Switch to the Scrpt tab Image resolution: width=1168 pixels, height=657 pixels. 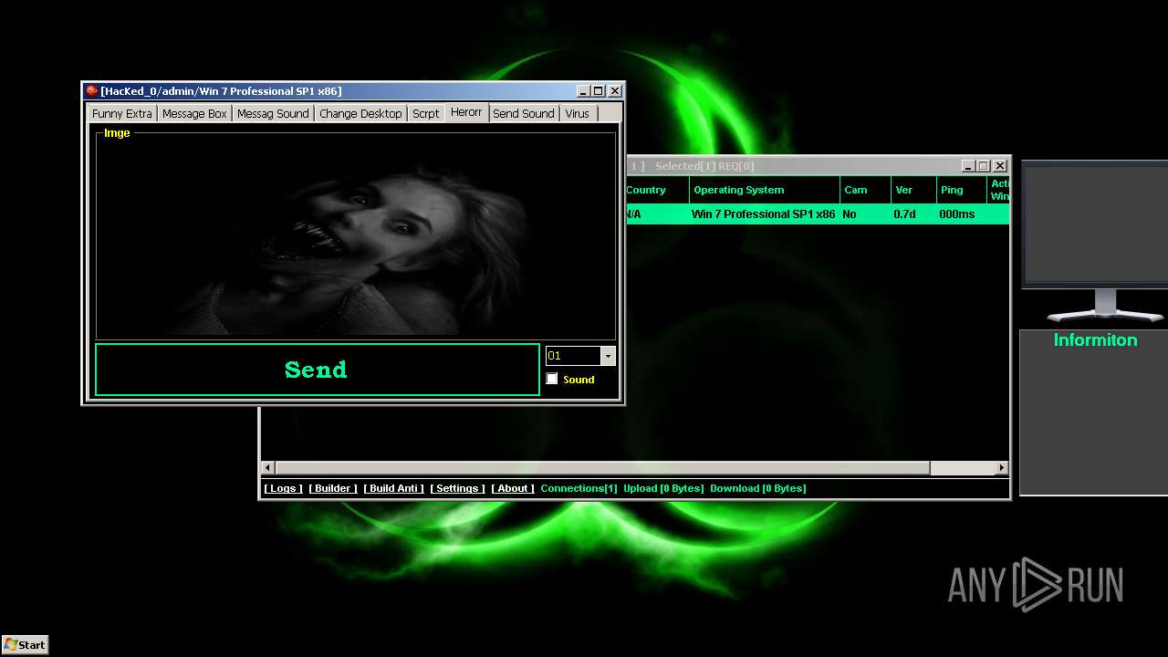point(426,114)
